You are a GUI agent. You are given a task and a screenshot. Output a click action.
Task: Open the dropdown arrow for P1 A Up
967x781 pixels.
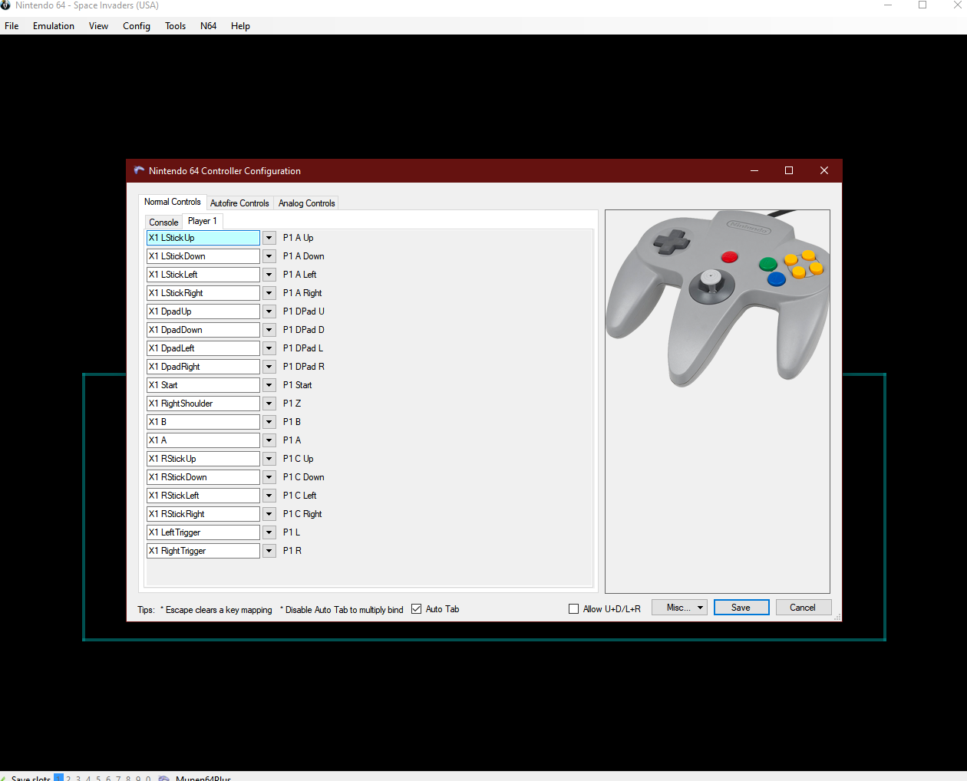point(269,238)
